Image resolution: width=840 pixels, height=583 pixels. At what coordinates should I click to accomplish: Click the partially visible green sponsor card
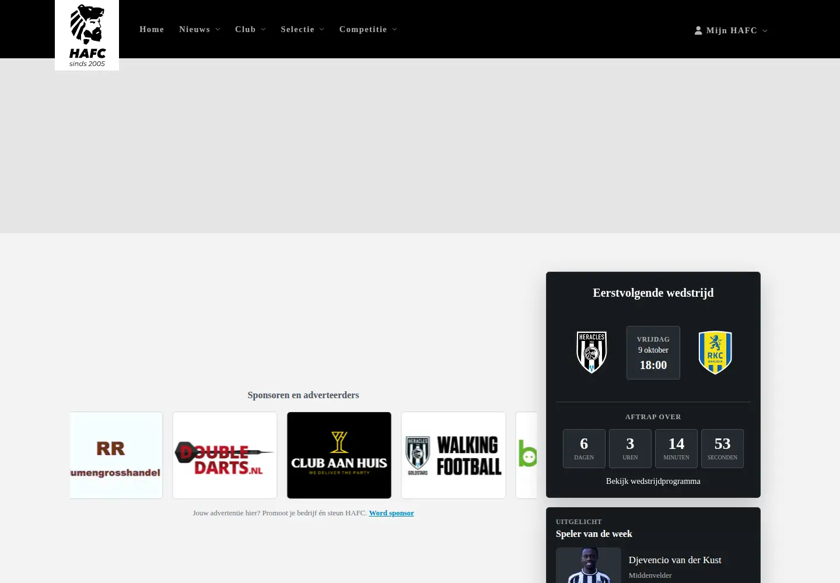pos(526,455)
